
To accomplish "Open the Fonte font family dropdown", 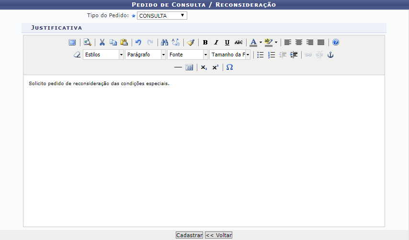I will pos(205,55).
